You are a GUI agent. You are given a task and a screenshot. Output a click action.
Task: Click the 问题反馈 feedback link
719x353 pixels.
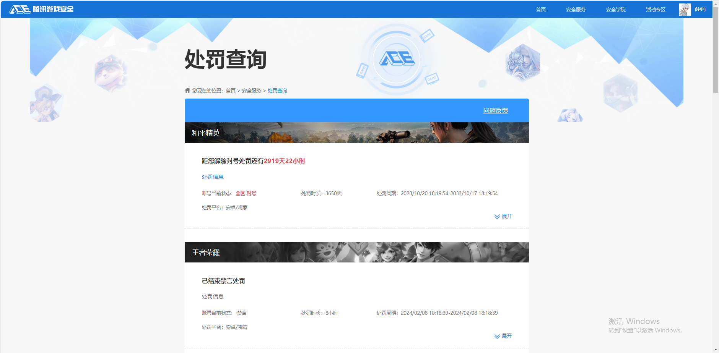point(495,110)
